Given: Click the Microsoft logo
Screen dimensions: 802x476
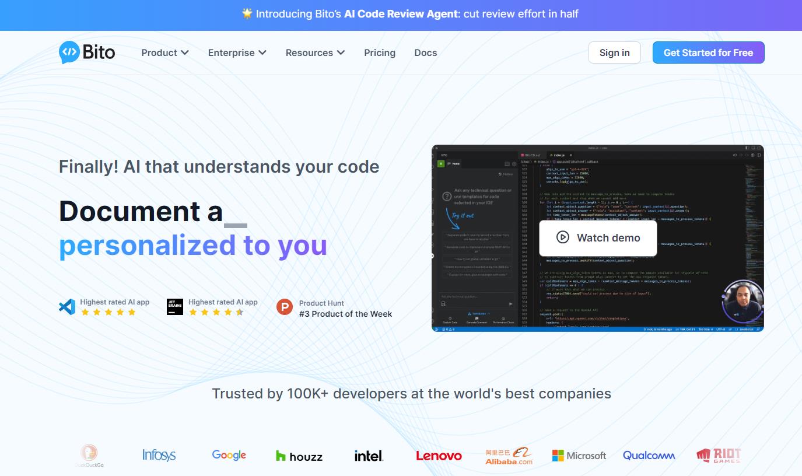Looking at the screenshot, I should tap(579, 456).
